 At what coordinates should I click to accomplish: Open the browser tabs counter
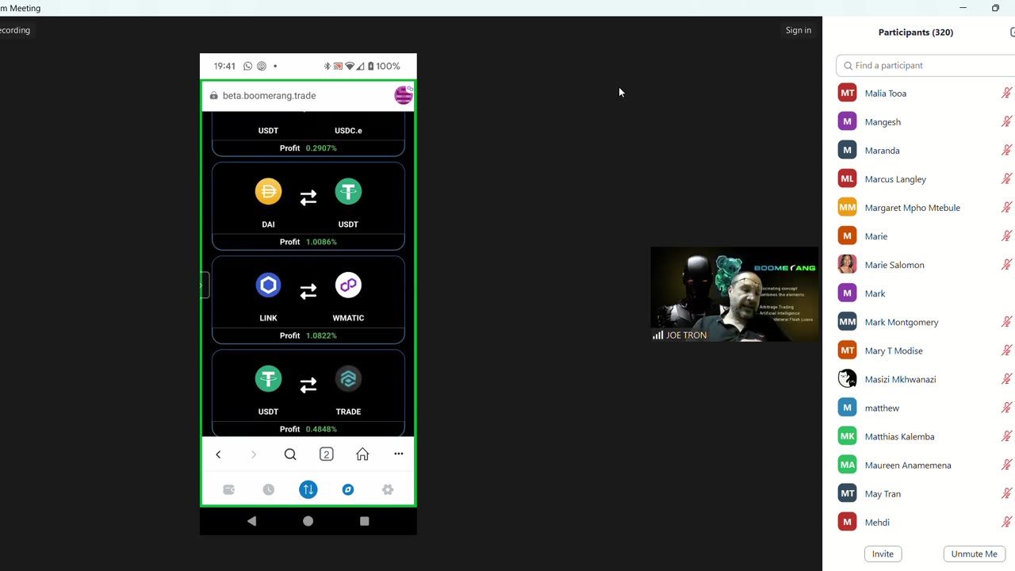[x=327, y=454]
